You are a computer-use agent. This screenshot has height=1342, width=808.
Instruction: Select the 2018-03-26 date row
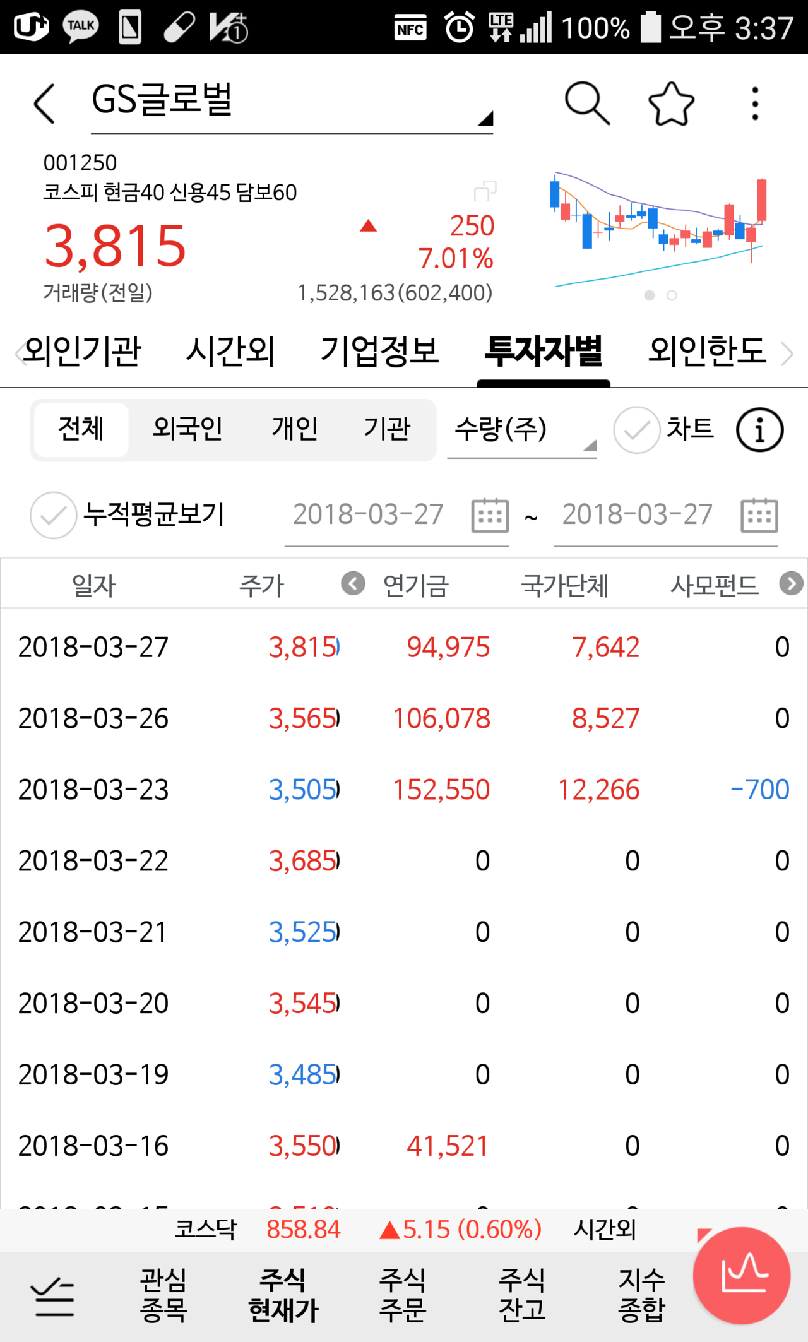pos(404,718)
